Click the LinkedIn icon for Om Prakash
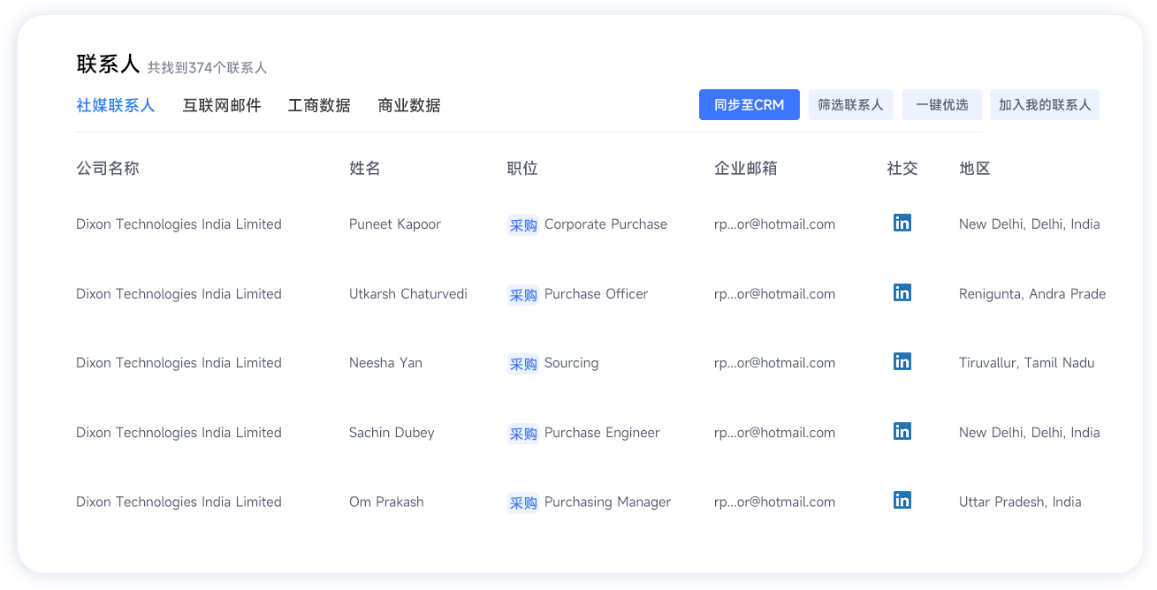This screenshot has height=590, width=1157. click(902, 500)
